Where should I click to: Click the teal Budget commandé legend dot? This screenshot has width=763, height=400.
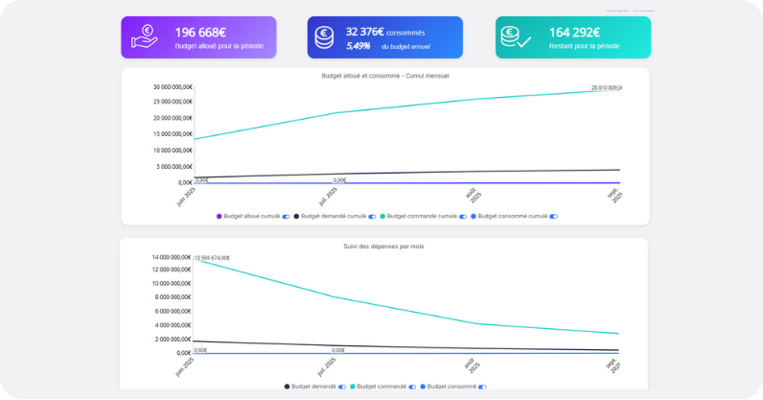click(x=354, y=387)
